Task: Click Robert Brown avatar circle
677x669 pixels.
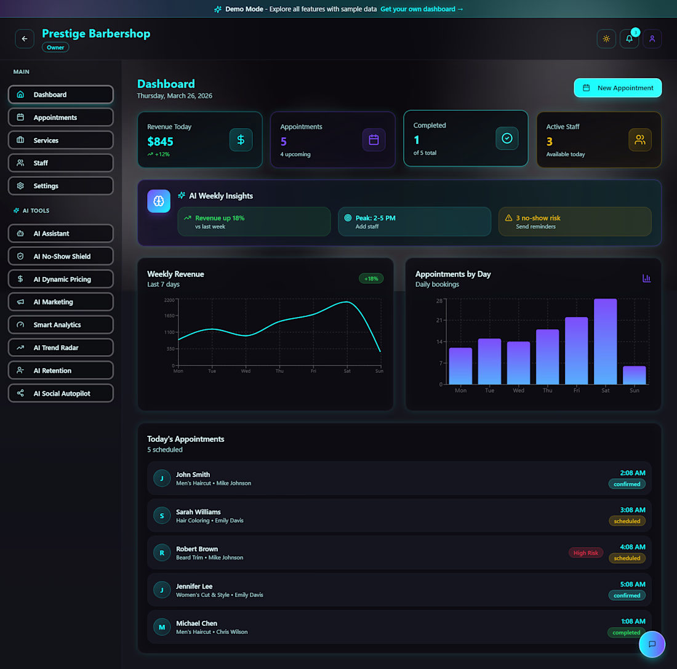Action: pyautogui.click(x=162, y=553)
